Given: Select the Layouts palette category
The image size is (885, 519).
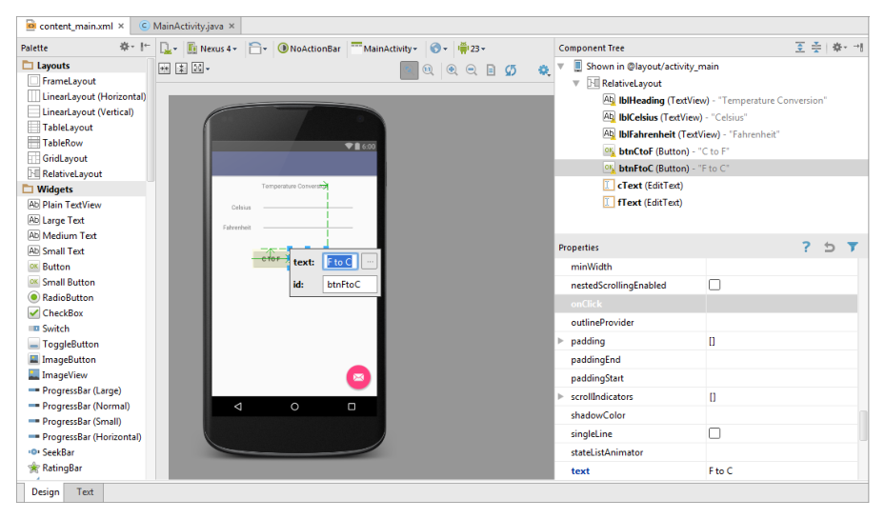Looking at the screenshot, I should (x=53, y=66).
